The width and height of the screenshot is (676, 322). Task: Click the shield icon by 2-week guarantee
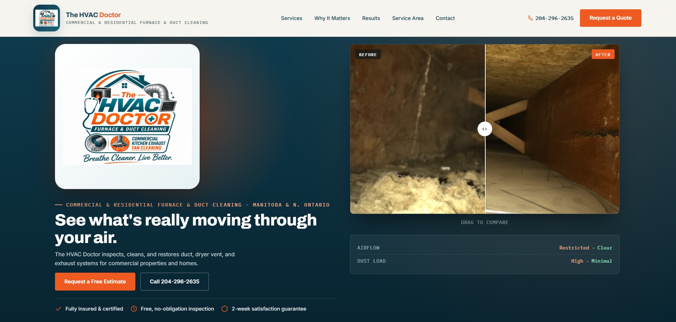(225, 309)
